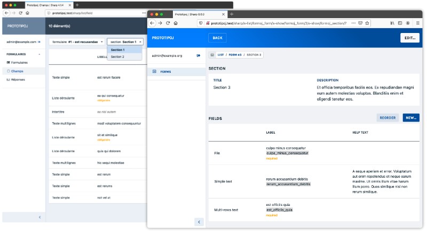Image resolution: width=427 pixels, height=232 pixels.
Task: Click the logout icon beside admin@example.com
Action: 39,42
